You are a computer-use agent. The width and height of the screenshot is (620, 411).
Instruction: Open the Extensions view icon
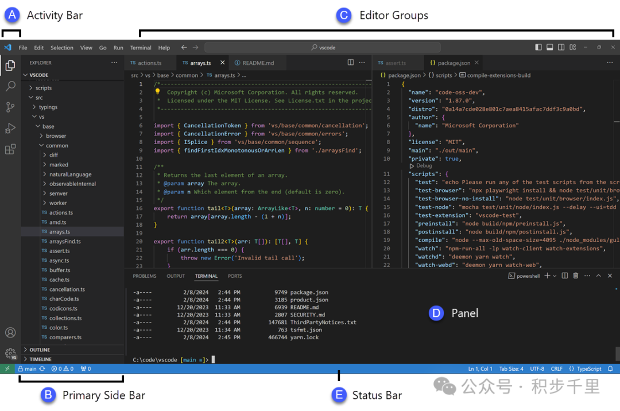10,149
